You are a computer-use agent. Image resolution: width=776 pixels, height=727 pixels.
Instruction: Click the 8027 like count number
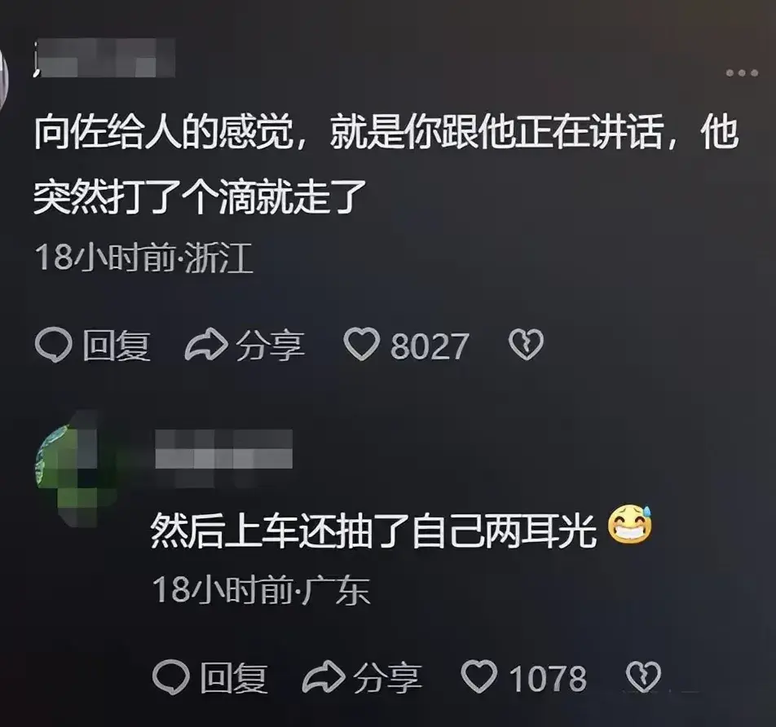pos(429,346)
